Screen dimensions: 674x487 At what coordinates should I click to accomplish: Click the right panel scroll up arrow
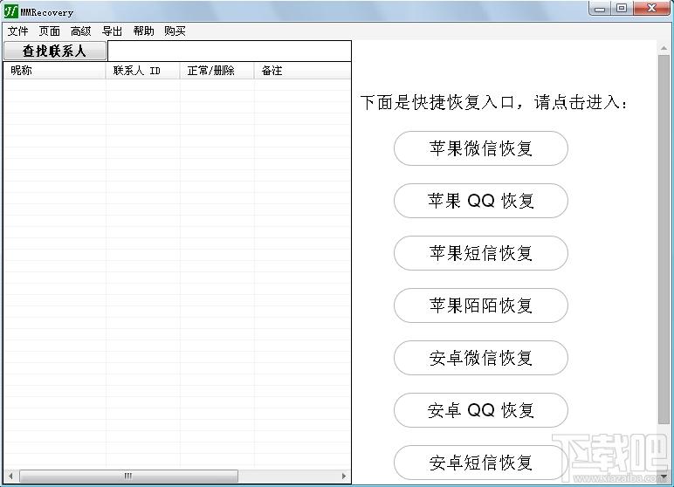tap(664, 48)
